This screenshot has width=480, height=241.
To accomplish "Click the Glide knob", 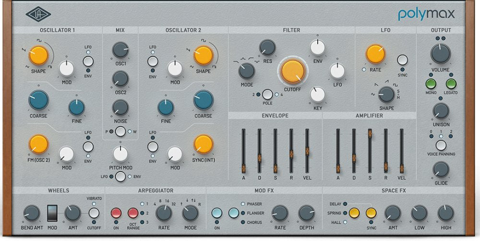I will point(441,169).
